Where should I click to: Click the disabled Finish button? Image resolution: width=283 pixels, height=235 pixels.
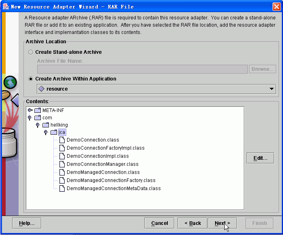[x=260, y=223]
